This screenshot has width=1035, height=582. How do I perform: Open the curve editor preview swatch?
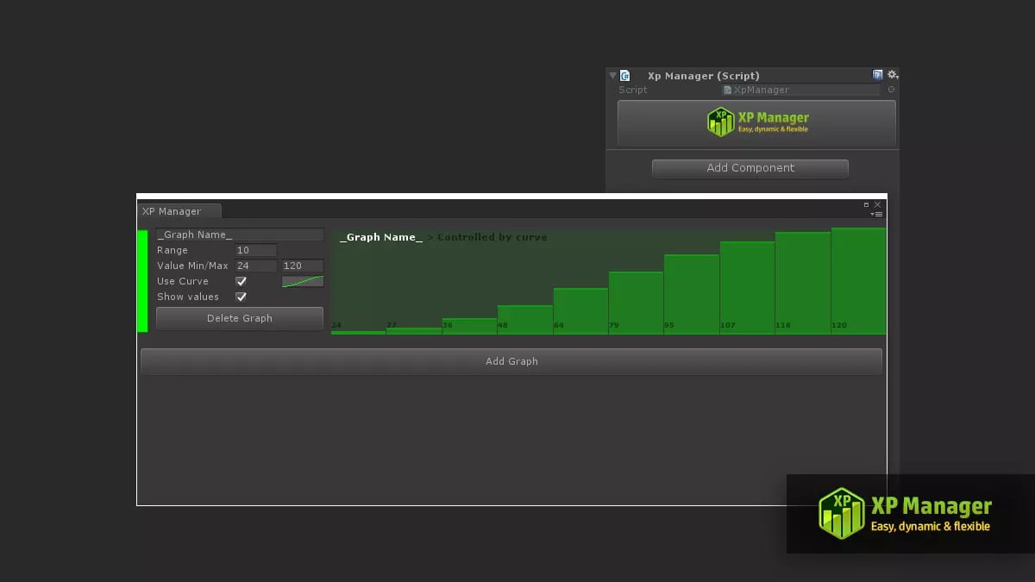303,281
